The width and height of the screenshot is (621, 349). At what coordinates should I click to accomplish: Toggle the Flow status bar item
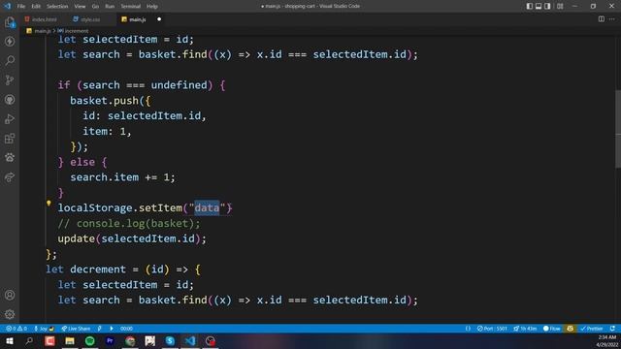[x=552, y=329]
